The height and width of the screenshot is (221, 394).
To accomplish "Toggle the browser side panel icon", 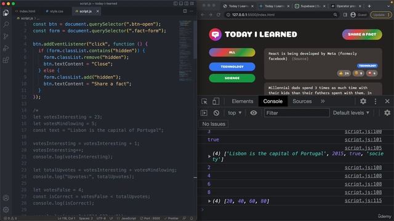I will pyautogui.click(x=345, y=15).
